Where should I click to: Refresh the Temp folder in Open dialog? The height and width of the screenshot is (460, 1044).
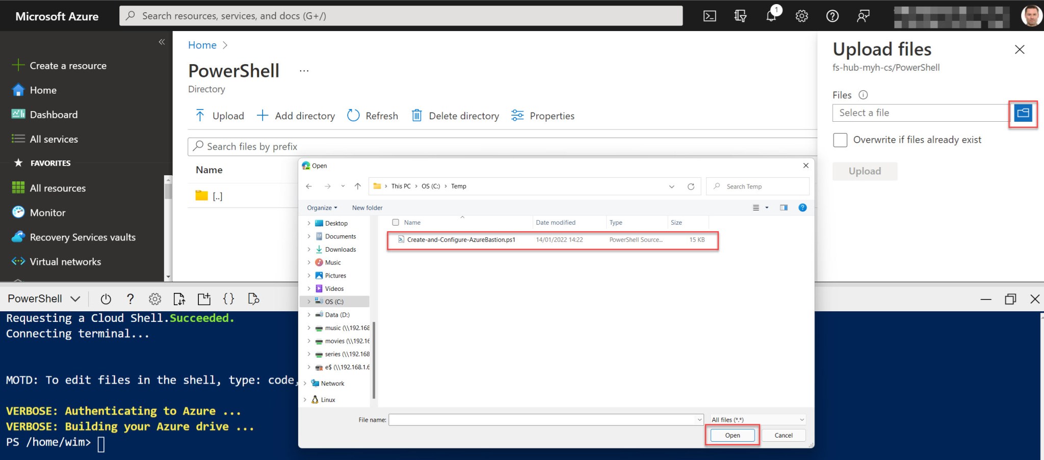click(x=691, y=186)
